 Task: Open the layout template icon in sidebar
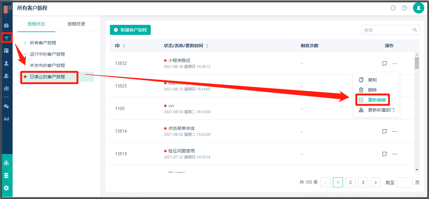[6, 51]
